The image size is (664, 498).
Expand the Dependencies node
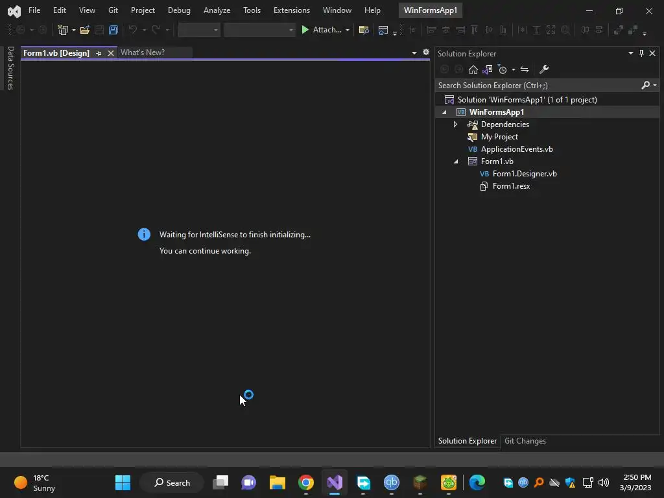456,124
